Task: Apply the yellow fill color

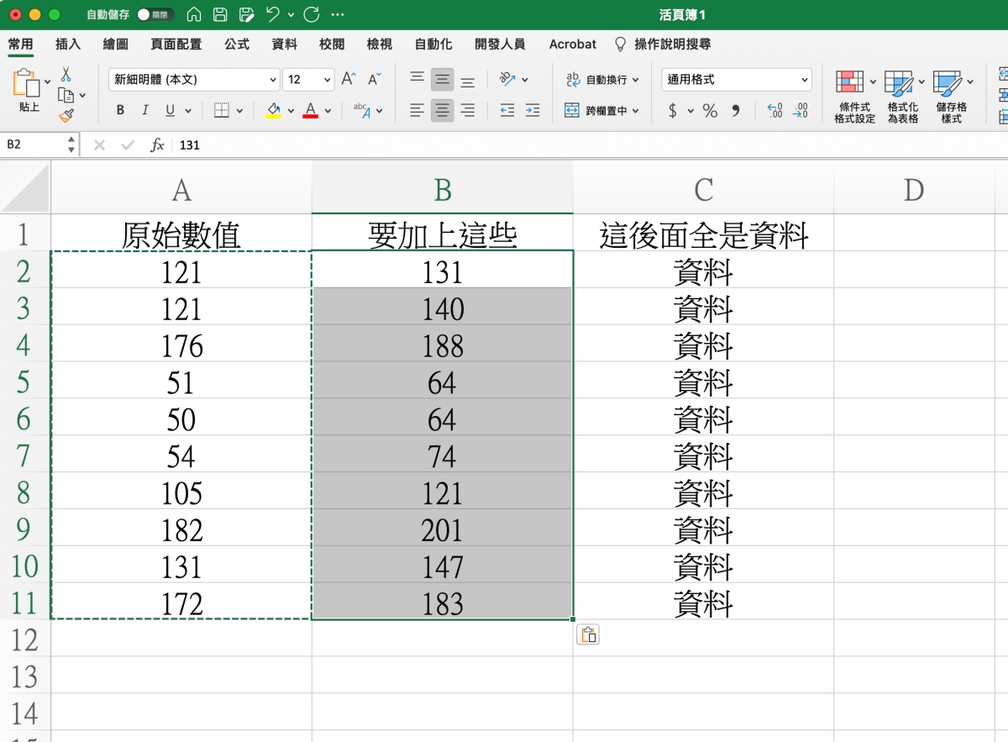Action: click(274, 110)
